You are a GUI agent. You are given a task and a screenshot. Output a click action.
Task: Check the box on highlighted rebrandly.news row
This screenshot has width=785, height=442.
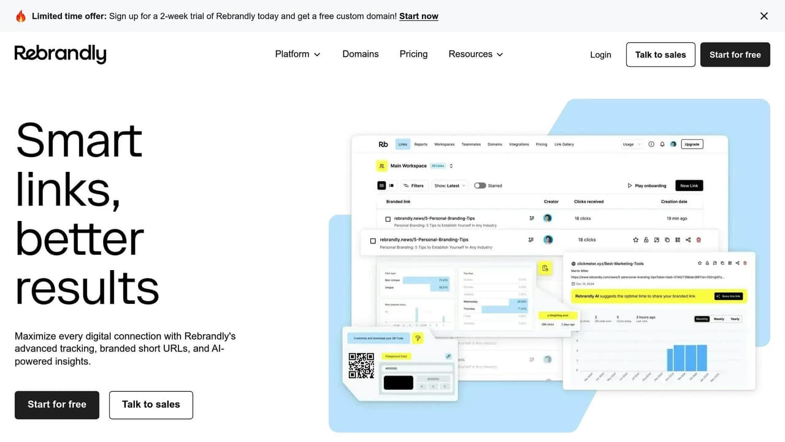coord(373,241)
